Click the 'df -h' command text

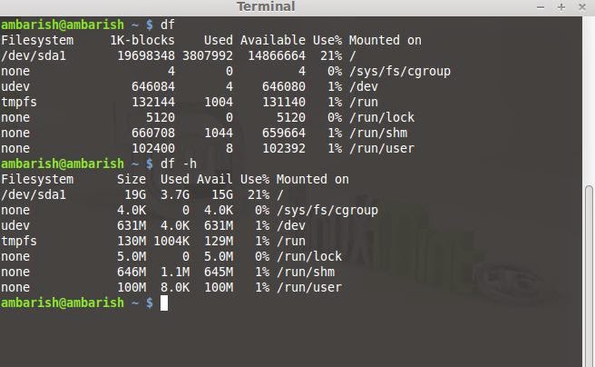coord(179,164)
